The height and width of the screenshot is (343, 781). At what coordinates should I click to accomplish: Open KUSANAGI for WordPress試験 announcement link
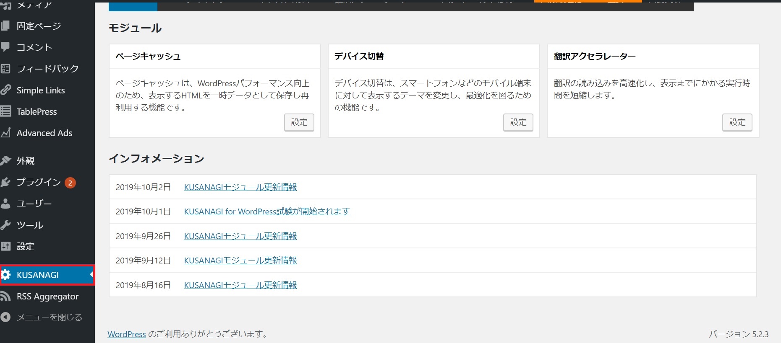click(x=266, y=211)
